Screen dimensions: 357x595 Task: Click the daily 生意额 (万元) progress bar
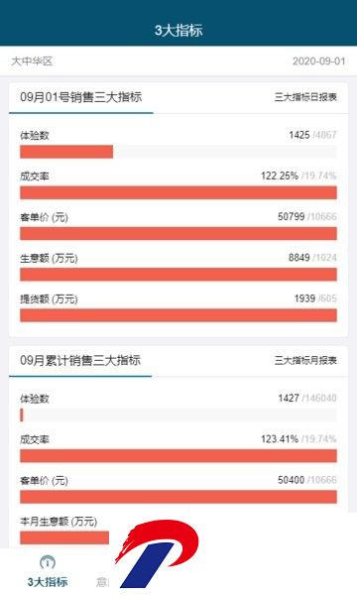pos(178,275)
